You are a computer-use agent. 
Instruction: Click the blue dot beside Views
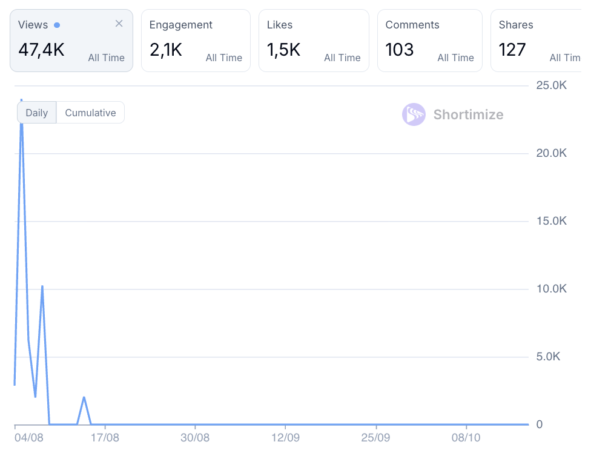click(x=57, y=25)
